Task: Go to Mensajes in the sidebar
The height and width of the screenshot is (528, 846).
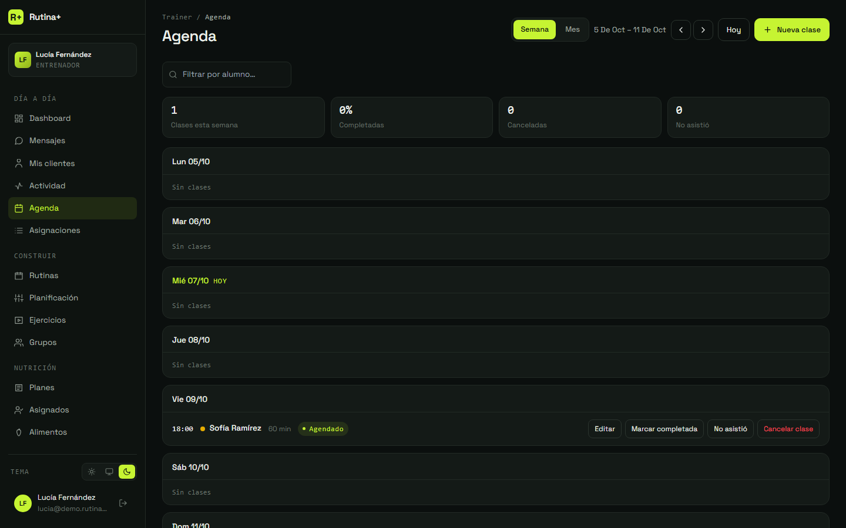Action: (72, 141)
